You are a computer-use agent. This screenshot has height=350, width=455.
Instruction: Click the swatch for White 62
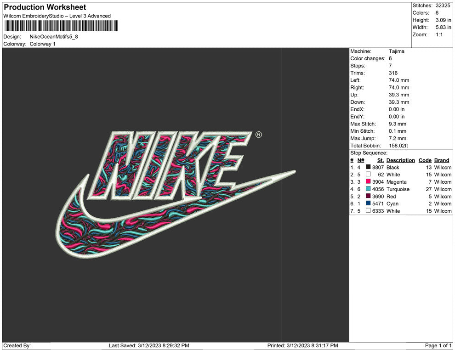[368, 174]
